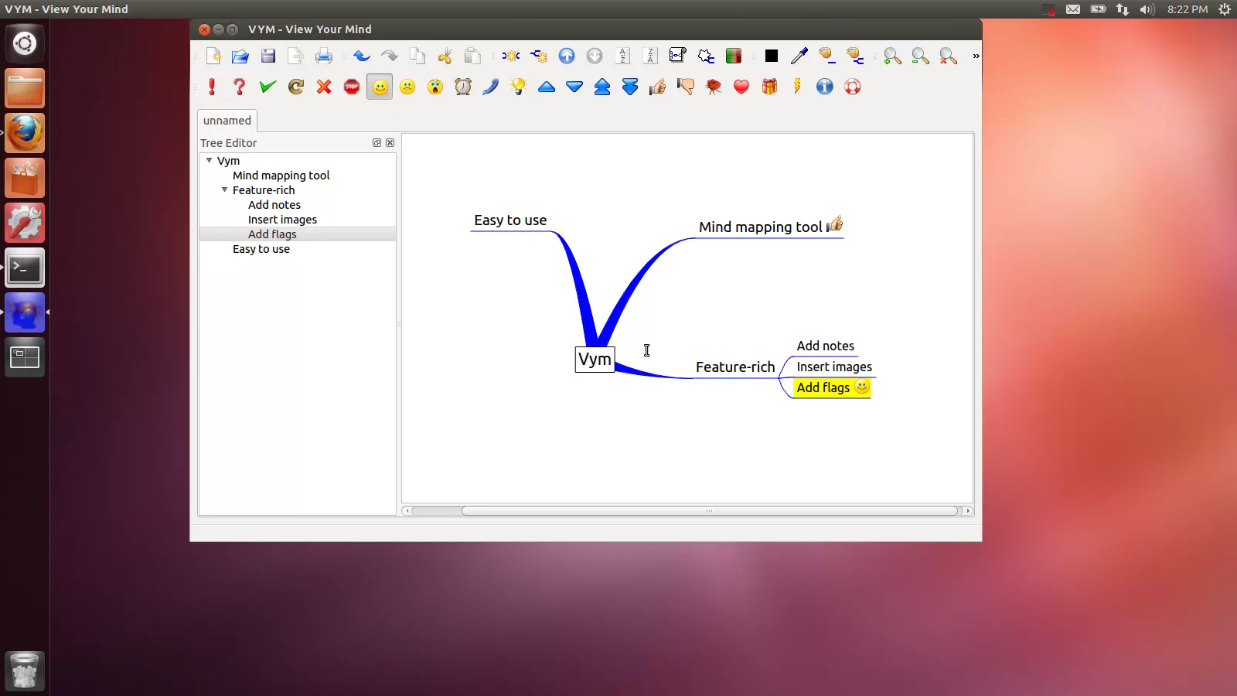Print the map with the printer icon
1237x696 pixels.
(324, 56)
